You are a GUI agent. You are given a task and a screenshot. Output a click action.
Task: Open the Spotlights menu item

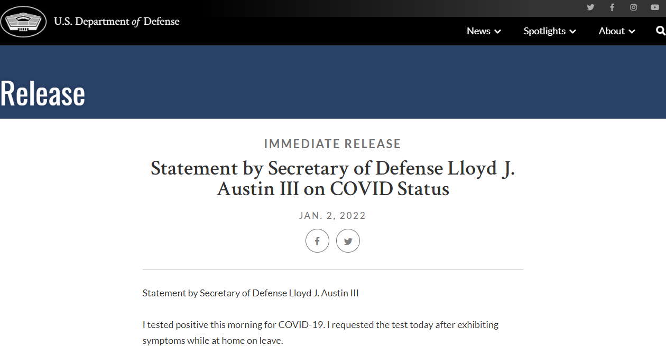pyautogui.click(x=544, y=31)
